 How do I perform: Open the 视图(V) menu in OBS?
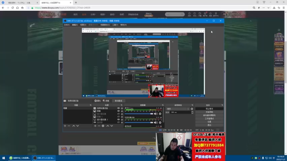(x=83, y=25)
